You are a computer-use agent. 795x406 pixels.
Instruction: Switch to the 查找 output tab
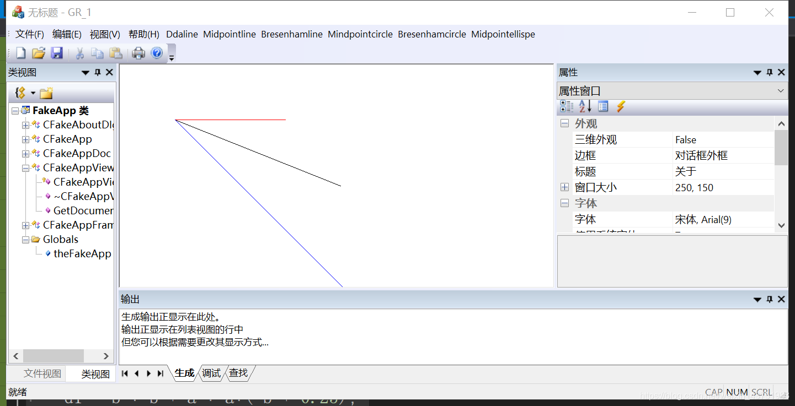(238, 373)
